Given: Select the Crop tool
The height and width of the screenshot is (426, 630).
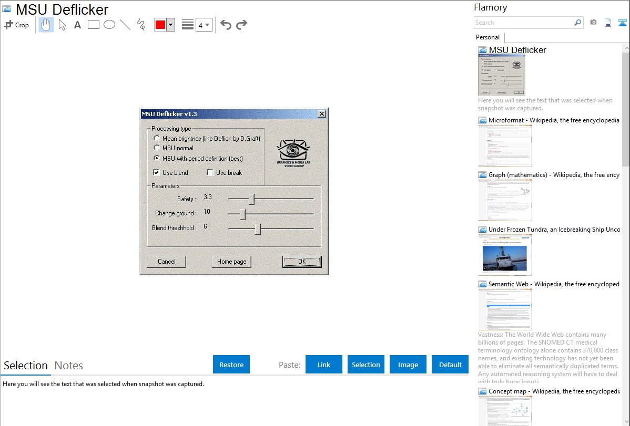Looking at the screenshot, I should (16, 25).
